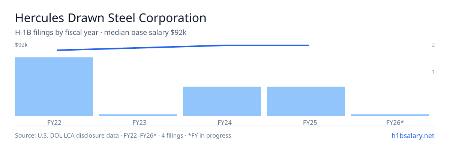Image resolution: width=450 pixels, height=150 pixels.
Task: Click the H-1B filings subtitle text
Action: (101, 33)
